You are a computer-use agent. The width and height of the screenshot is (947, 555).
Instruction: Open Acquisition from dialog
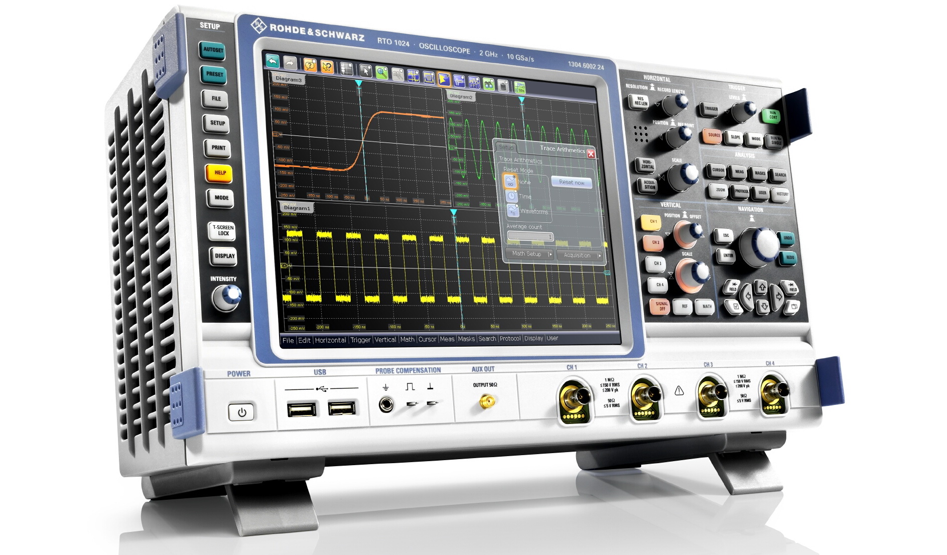point(580,255)
